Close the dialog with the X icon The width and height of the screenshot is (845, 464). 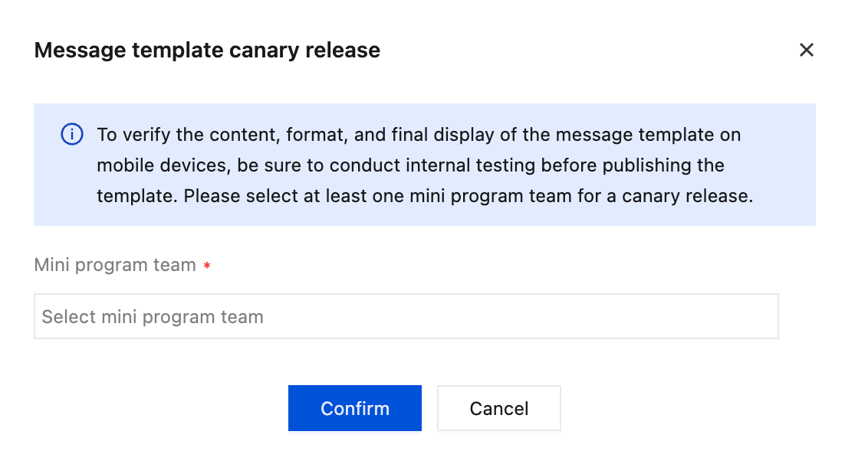tap(806, 51)
